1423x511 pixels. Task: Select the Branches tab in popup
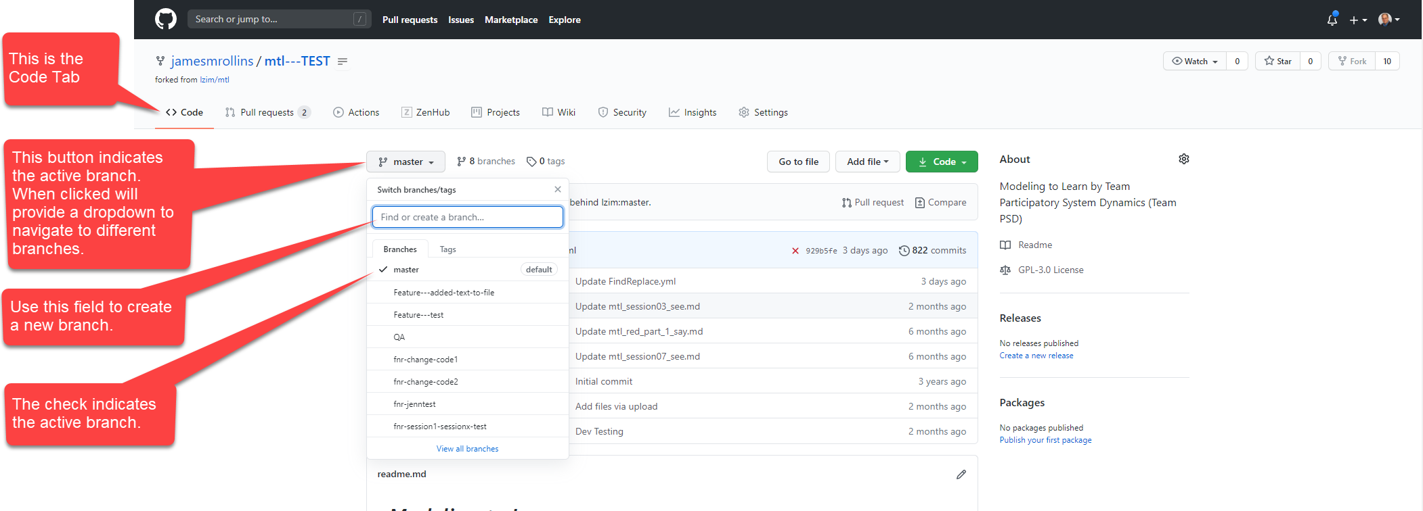400,249
